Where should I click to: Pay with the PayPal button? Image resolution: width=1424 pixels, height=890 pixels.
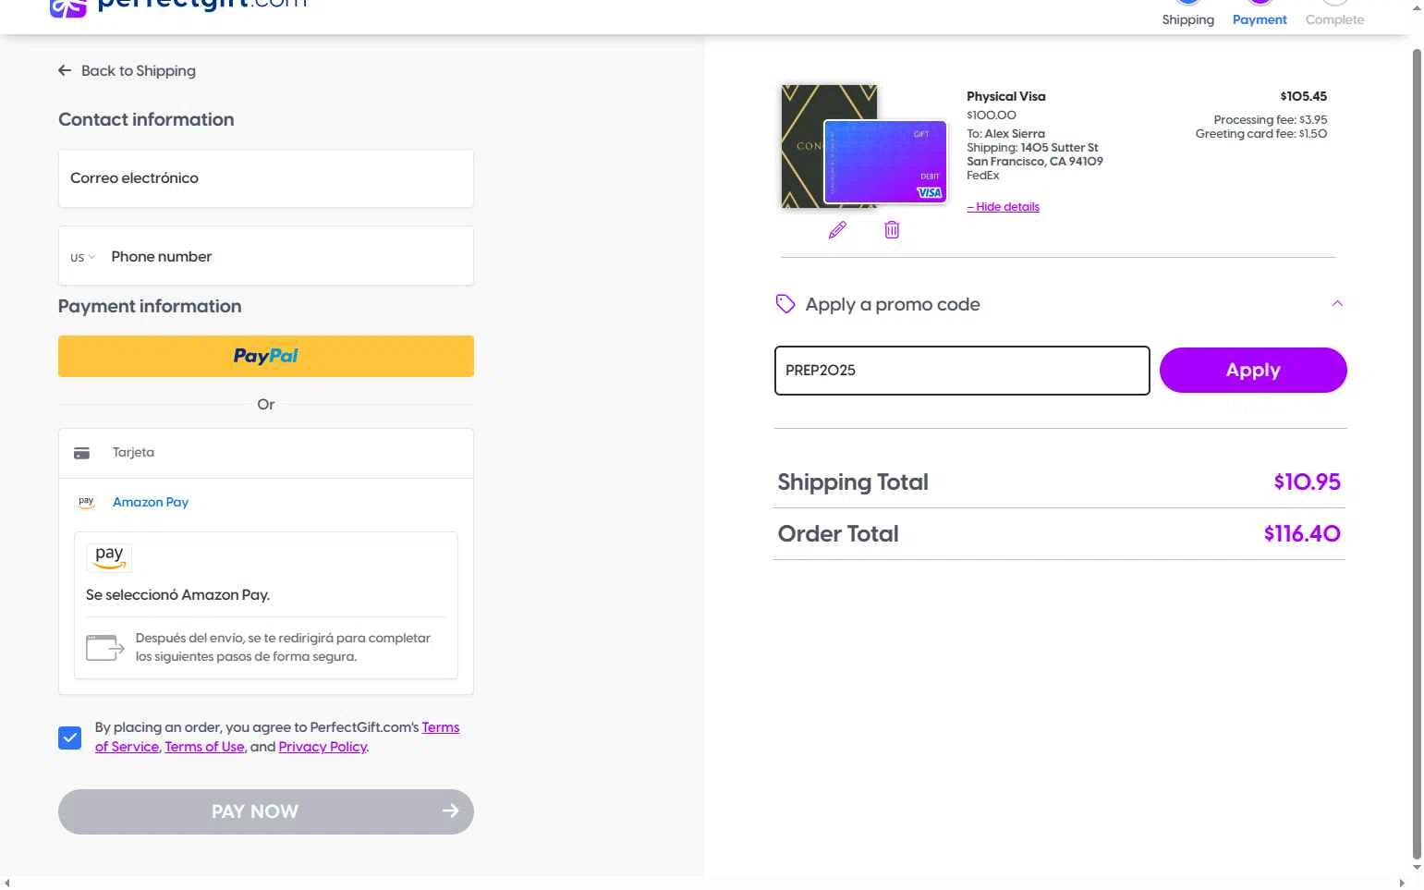pyautogui.click(x=266, y=356)
